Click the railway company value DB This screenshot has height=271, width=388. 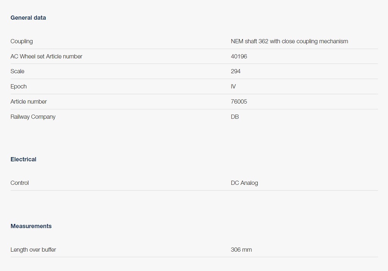tap(235, 117)
